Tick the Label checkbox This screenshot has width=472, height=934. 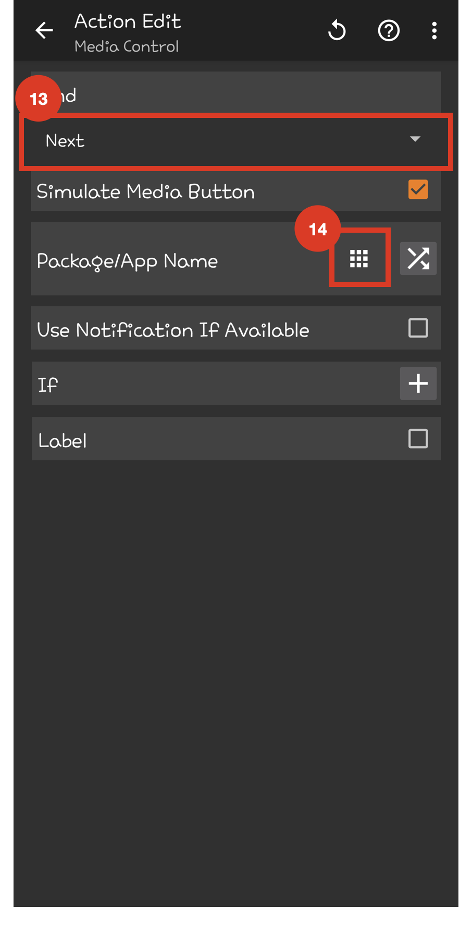tap(418, 439)
